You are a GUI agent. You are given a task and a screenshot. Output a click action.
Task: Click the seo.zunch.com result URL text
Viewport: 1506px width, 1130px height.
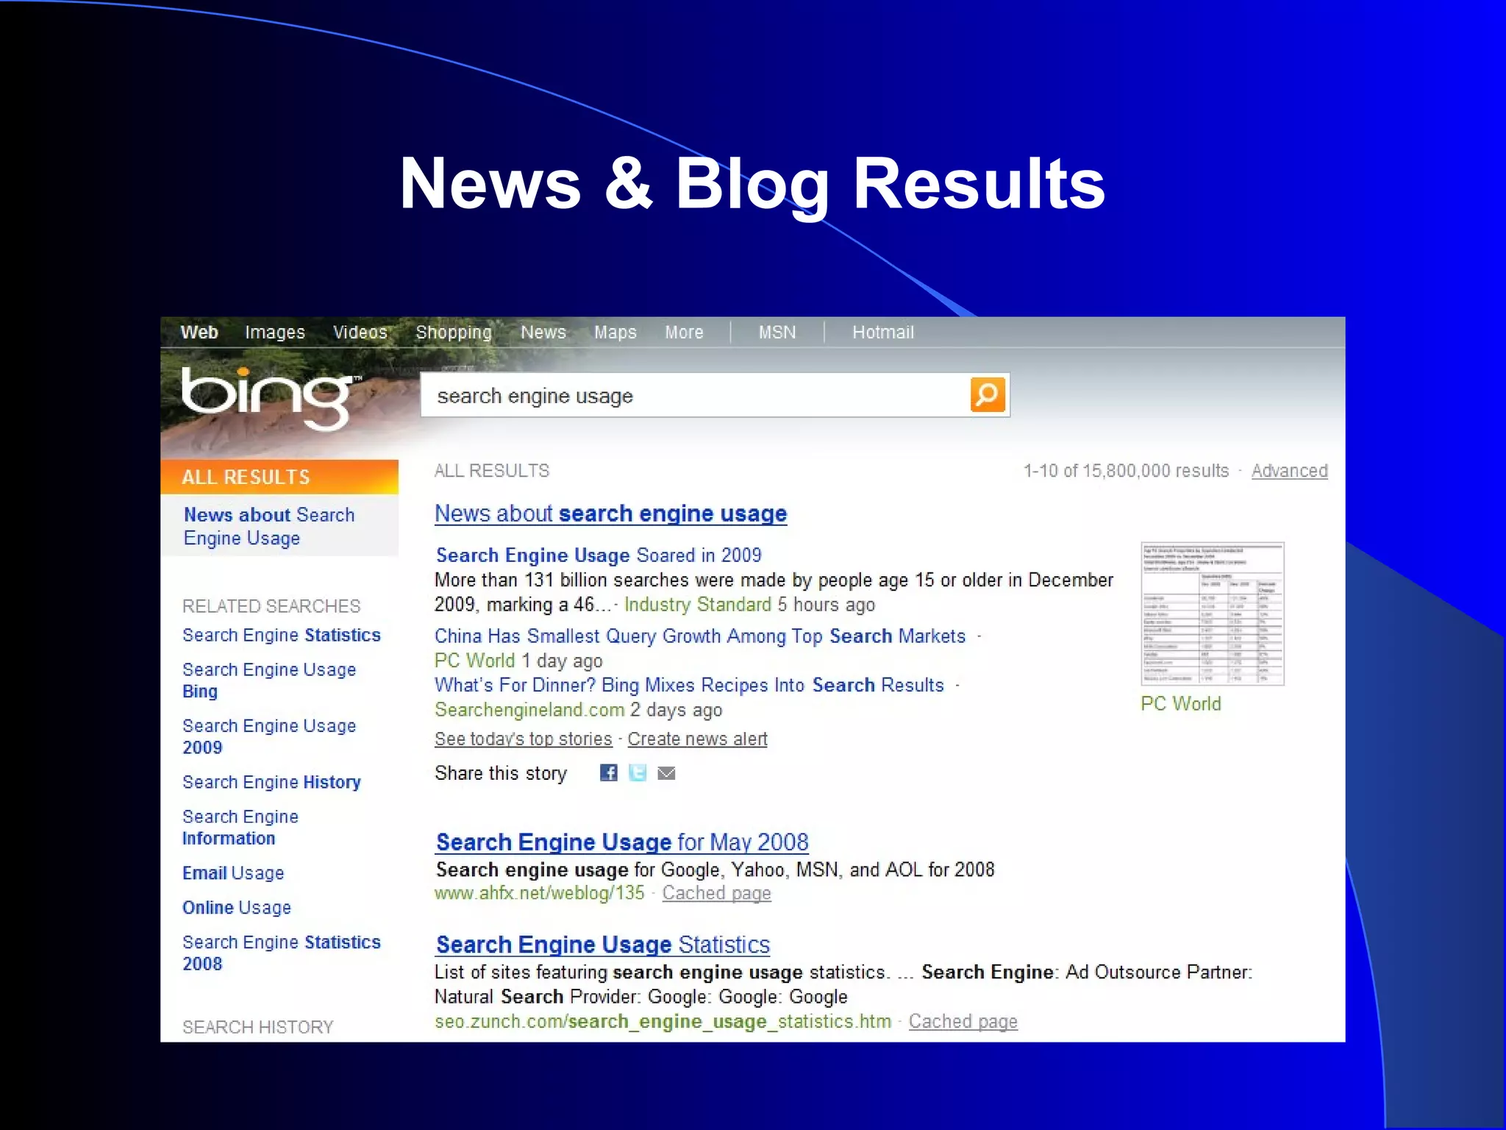pyautogui.click(x=663, y=1022)
